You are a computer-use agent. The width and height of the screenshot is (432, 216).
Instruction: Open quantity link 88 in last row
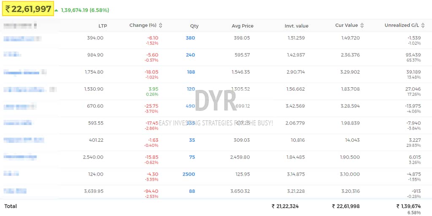pyautogui.click(x=192, y=191)
